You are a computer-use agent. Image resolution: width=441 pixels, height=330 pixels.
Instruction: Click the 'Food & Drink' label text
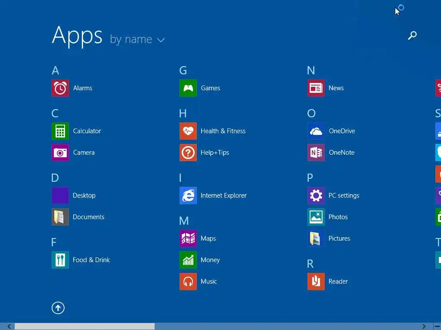(91, 260)
